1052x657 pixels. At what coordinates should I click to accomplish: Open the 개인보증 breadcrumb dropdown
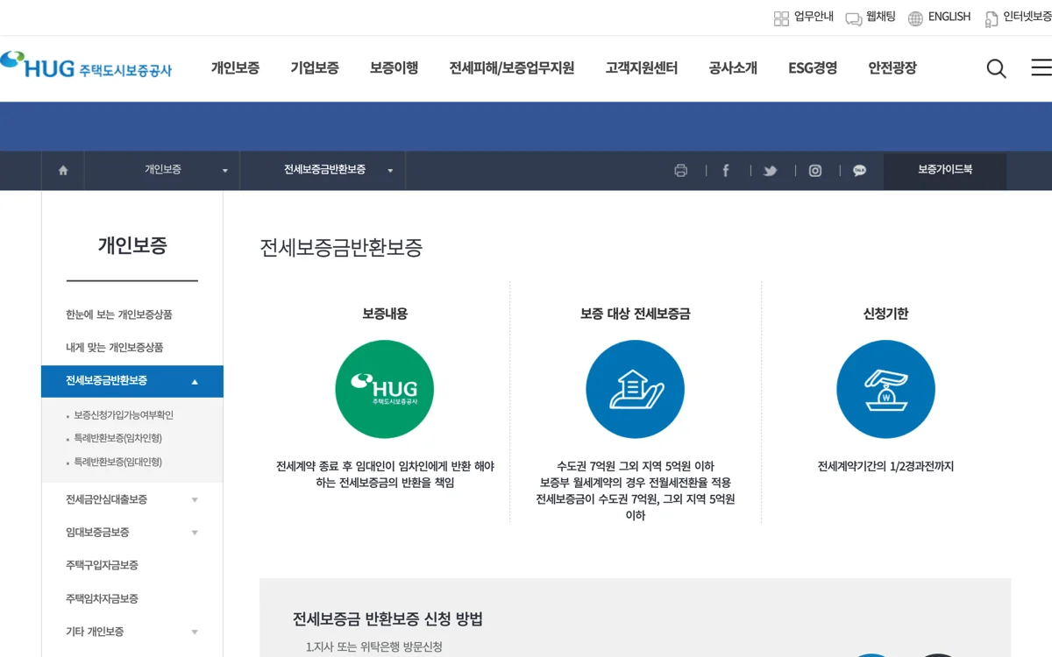pos(162,171)
